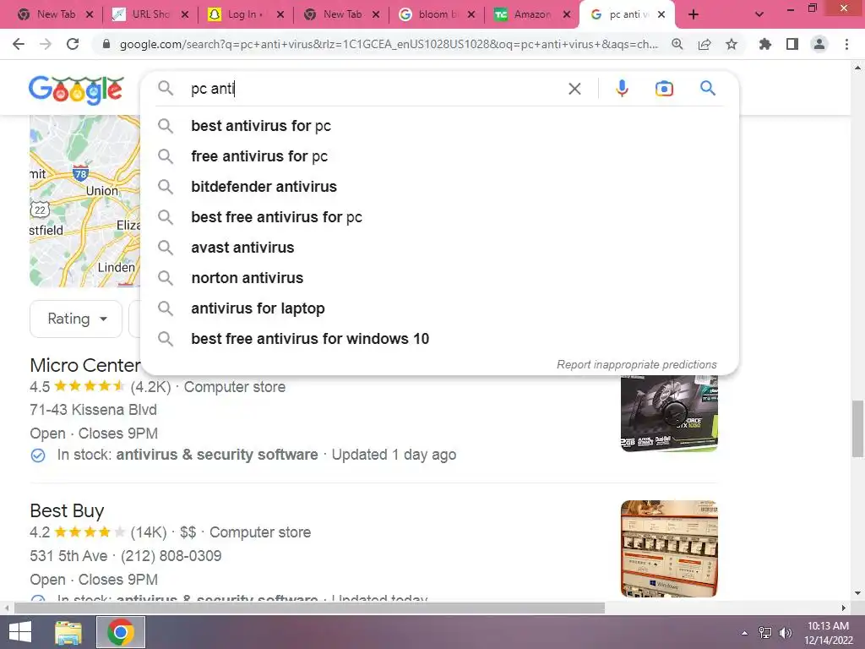Click Chrome icon in taskbar
Screen dimensions: 865x649
coord(121,632)
